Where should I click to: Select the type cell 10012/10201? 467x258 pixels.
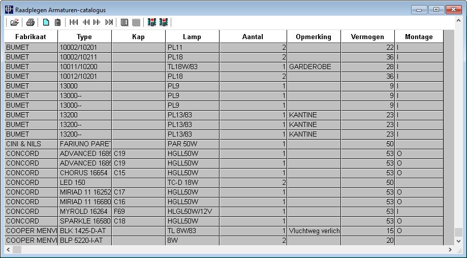coord(84,77)
